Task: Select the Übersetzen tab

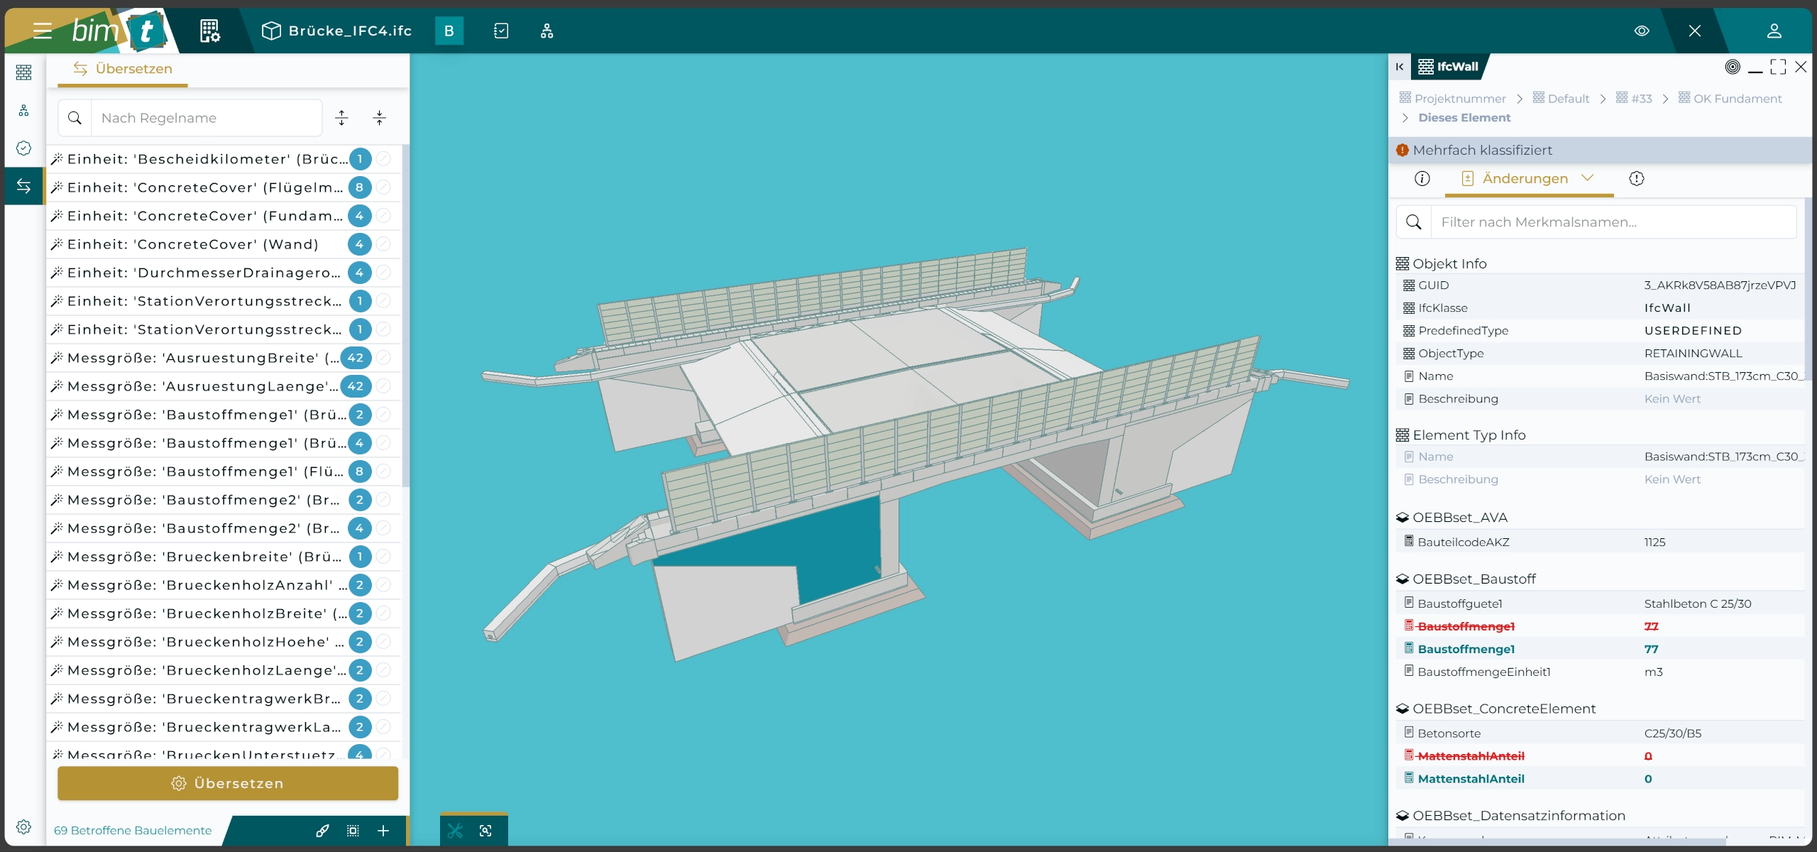Action: pos(123,69)
